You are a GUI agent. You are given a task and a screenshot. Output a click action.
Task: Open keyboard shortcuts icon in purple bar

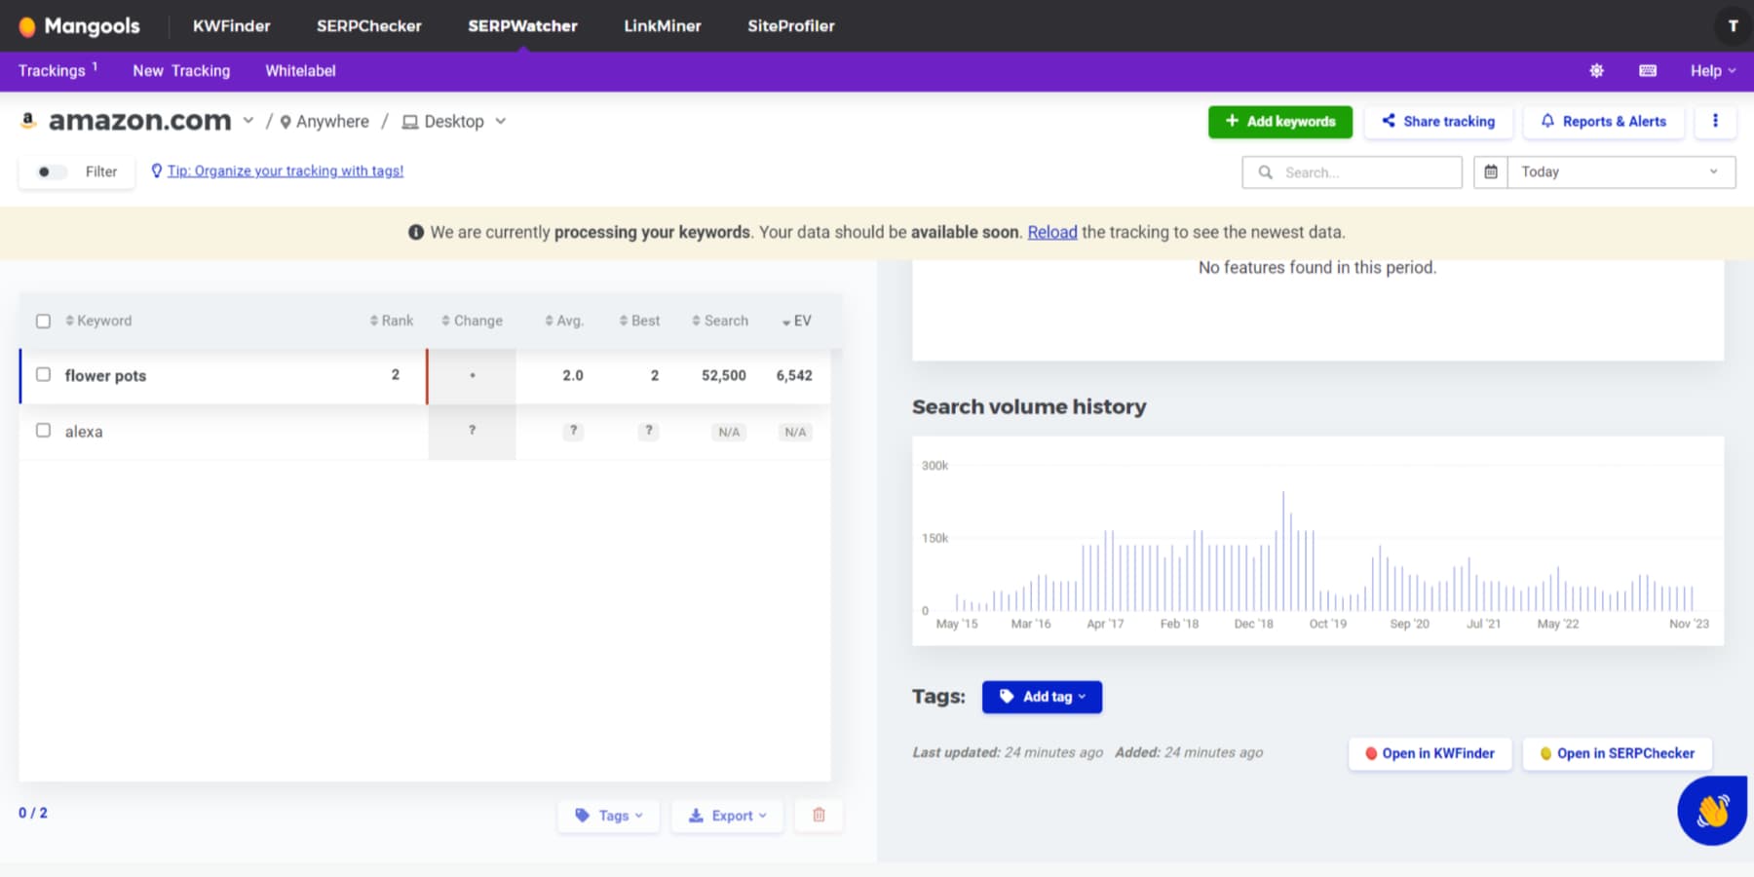(x=1649, y=70)
